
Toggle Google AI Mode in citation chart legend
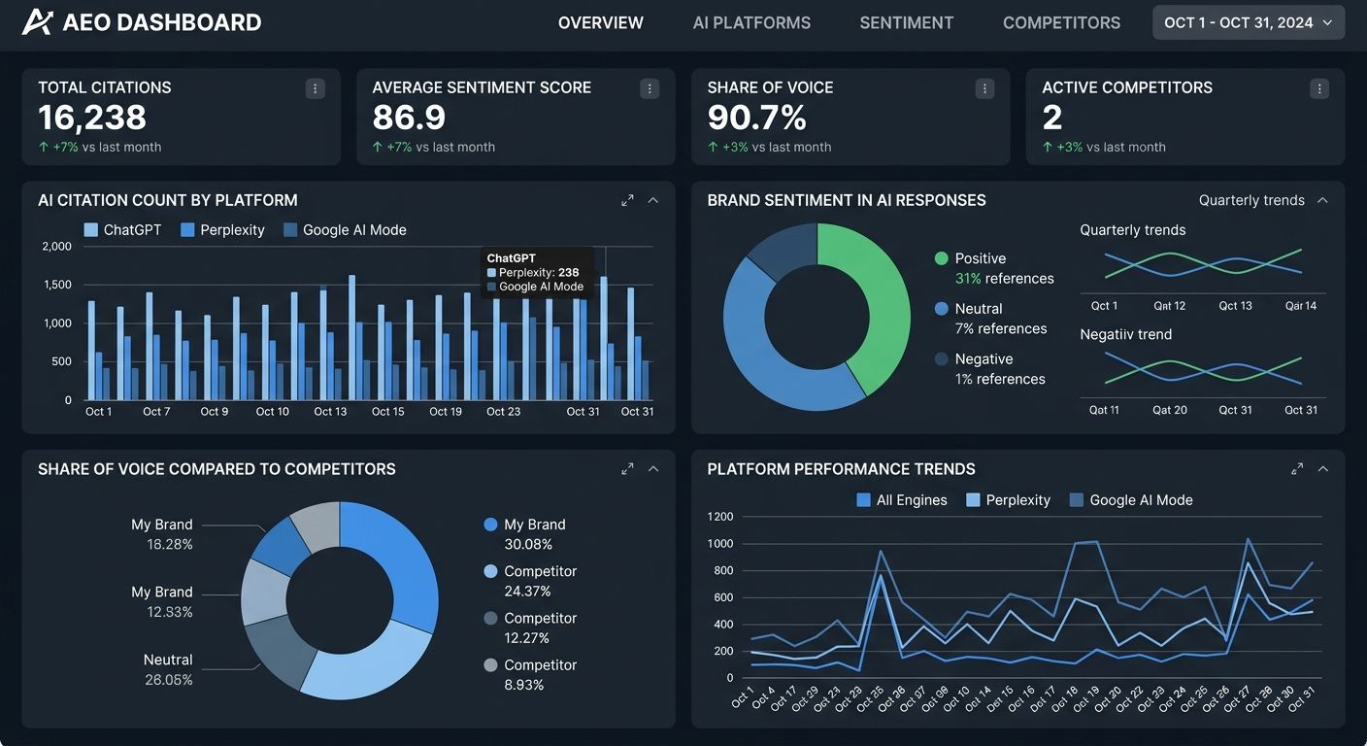(x=345, y=230)
